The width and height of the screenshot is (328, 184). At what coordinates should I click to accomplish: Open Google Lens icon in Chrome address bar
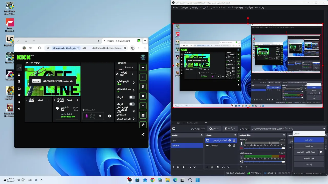(78, 48)
